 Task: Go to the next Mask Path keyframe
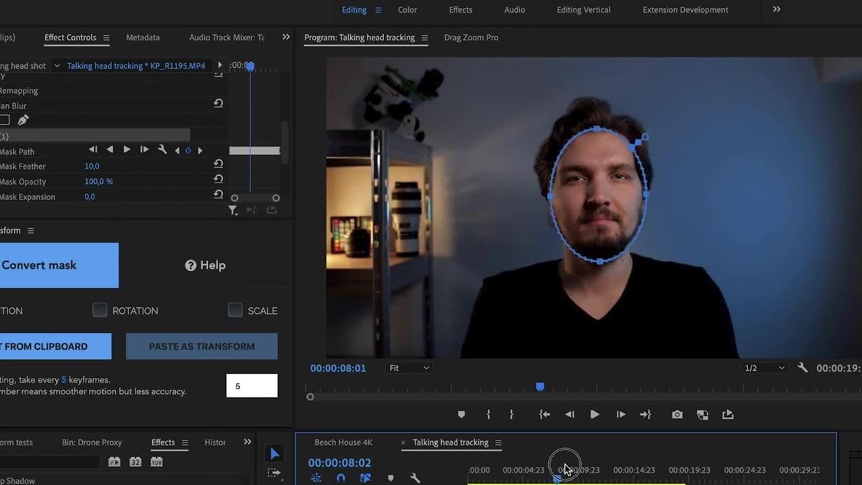tap(200, 150)
